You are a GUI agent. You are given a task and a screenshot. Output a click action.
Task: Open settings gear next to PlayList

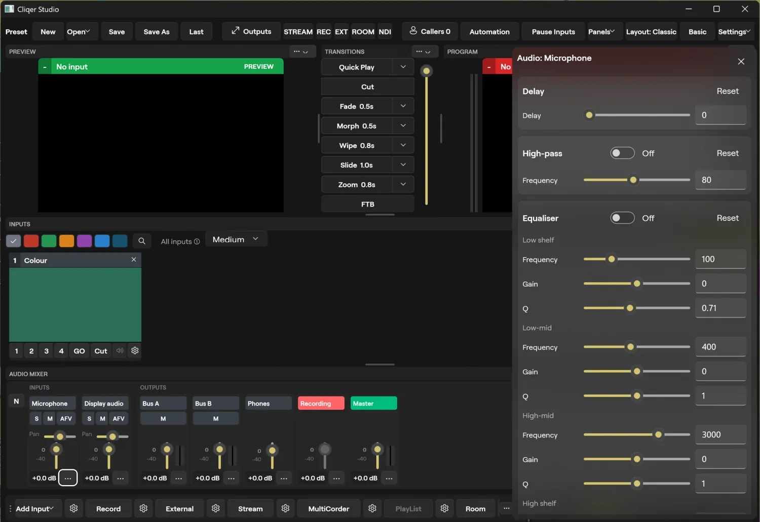coord(444,508)
